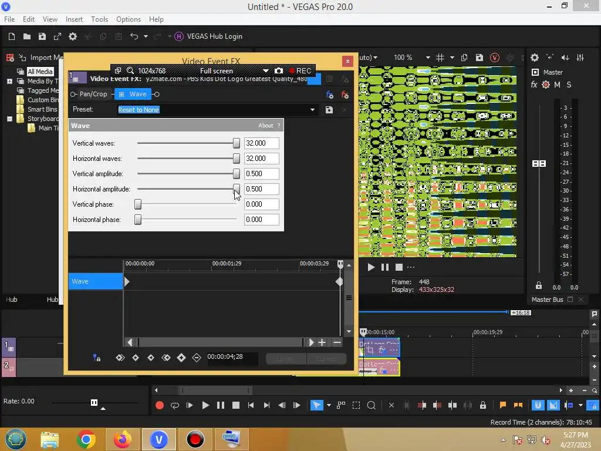Open the Options menu

[129, 19]
